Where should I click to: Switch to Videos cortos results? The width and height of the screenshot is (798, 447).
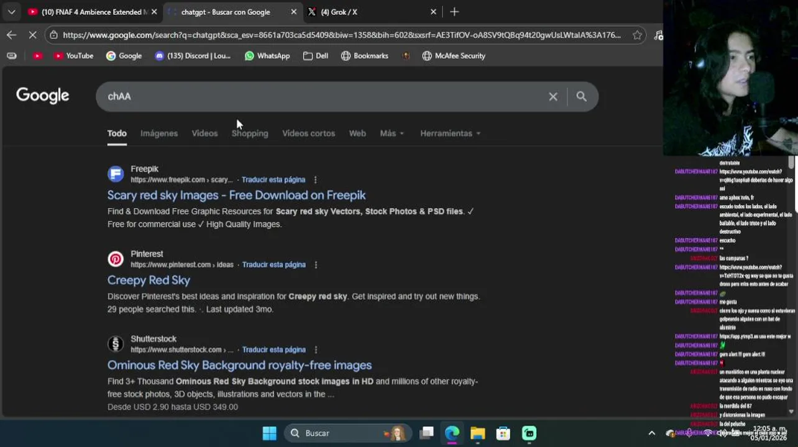(x=308, y=133)
